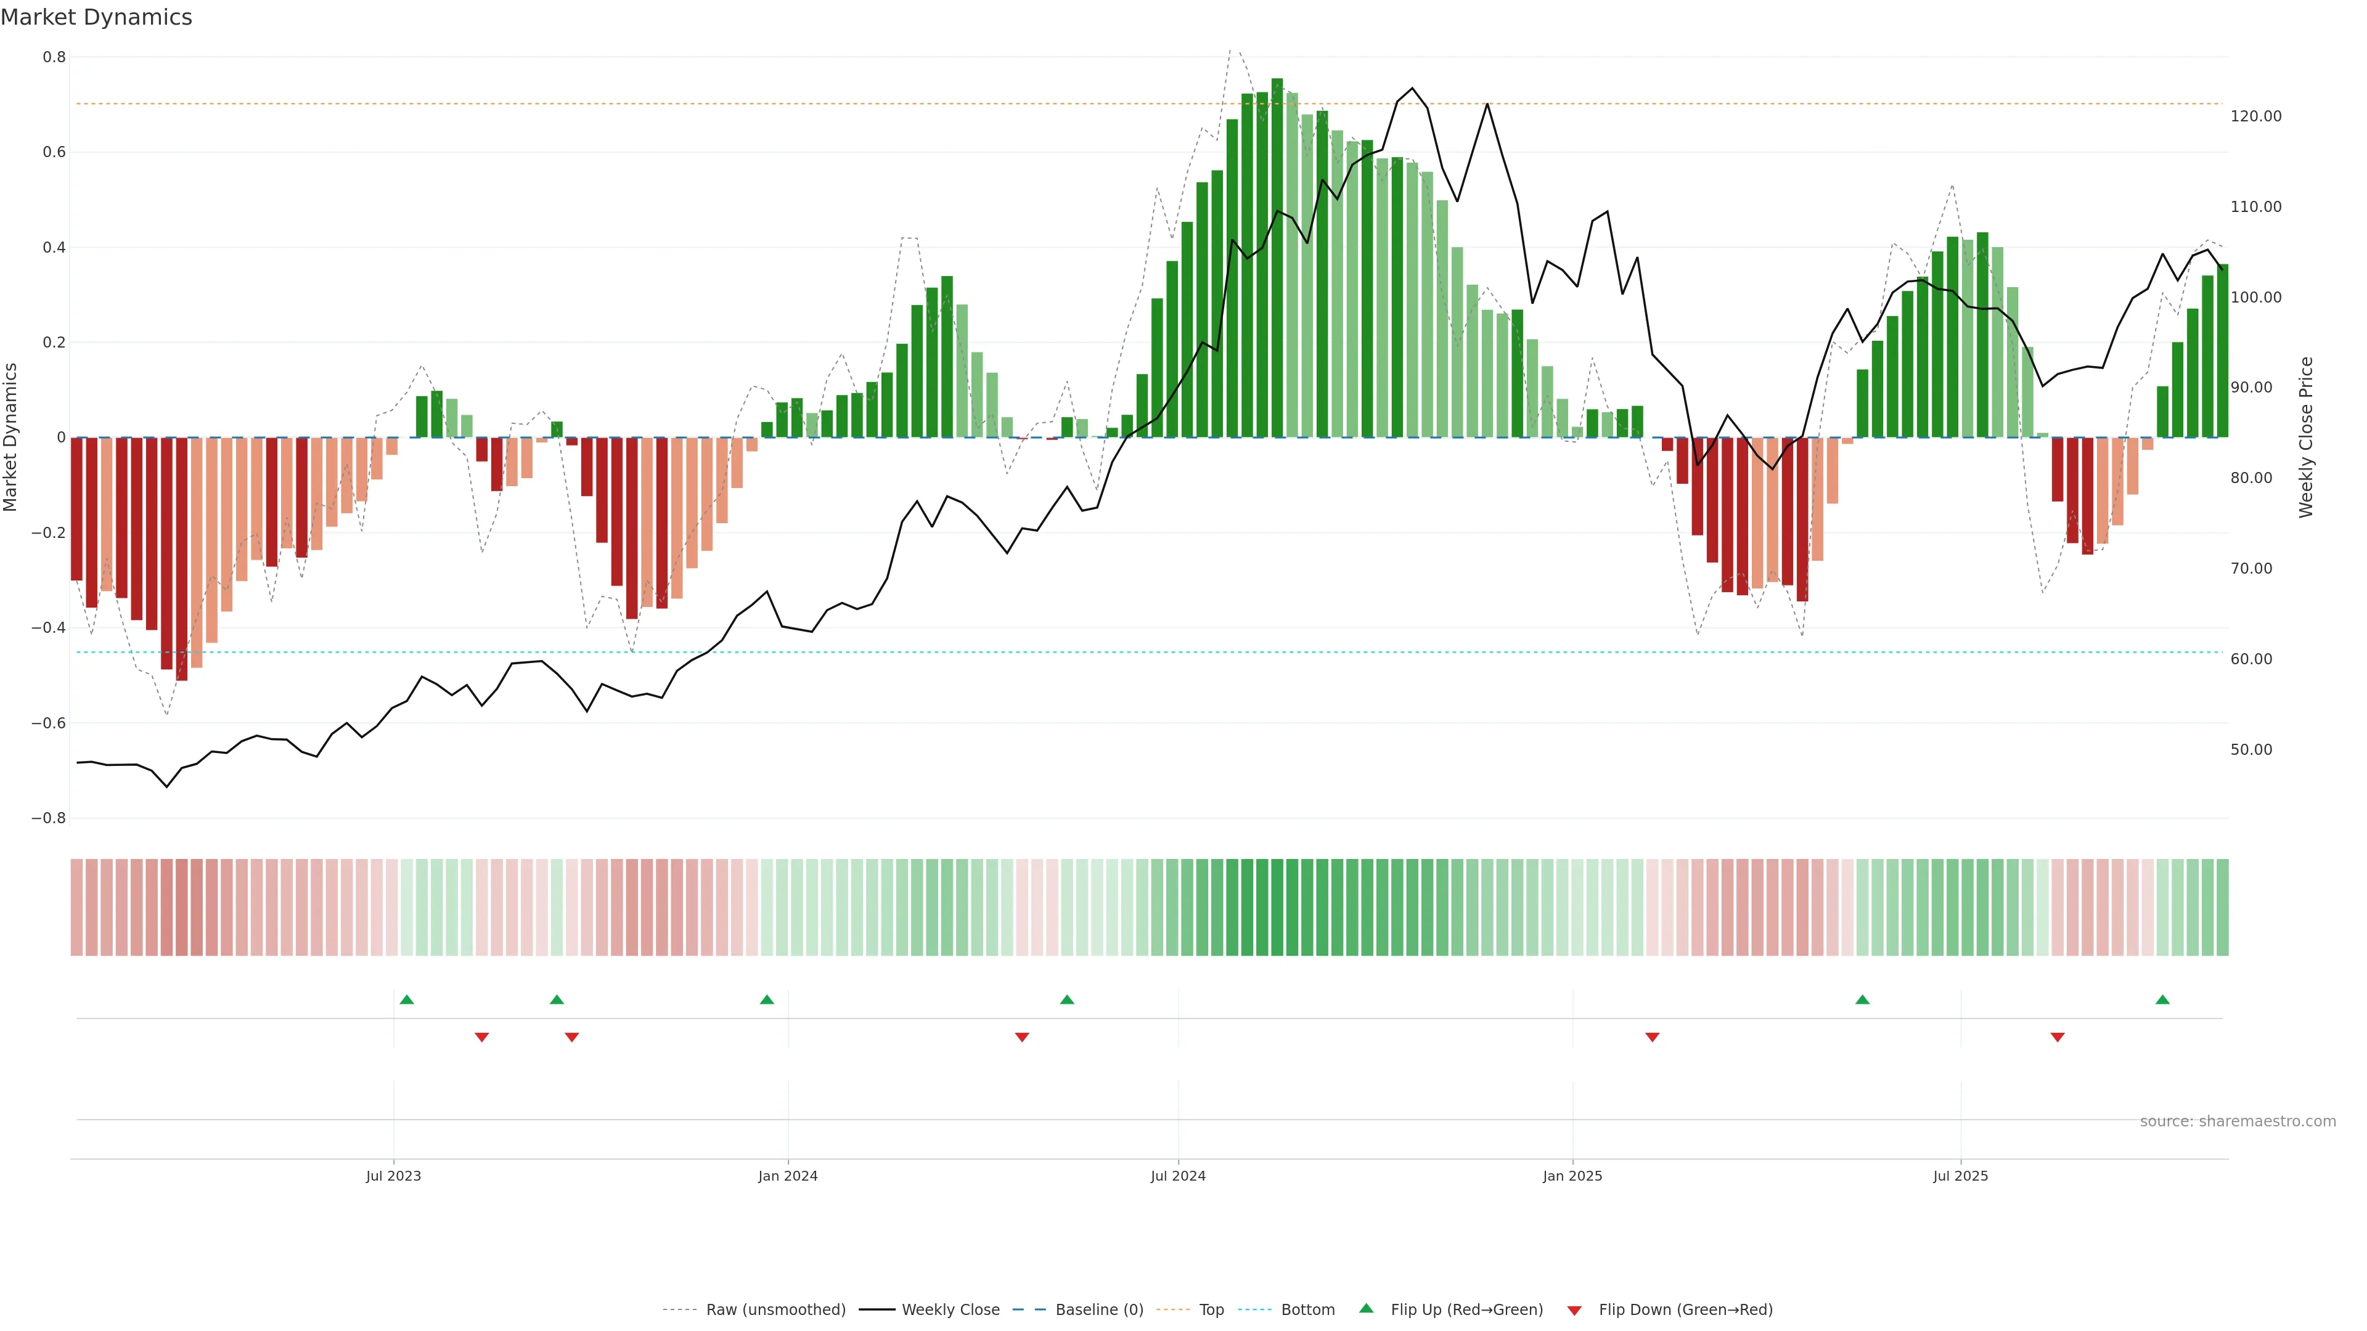Toggle the Baseline (0) legend entry
Screen dimensions: 2367x1331
[1099, 1310]
